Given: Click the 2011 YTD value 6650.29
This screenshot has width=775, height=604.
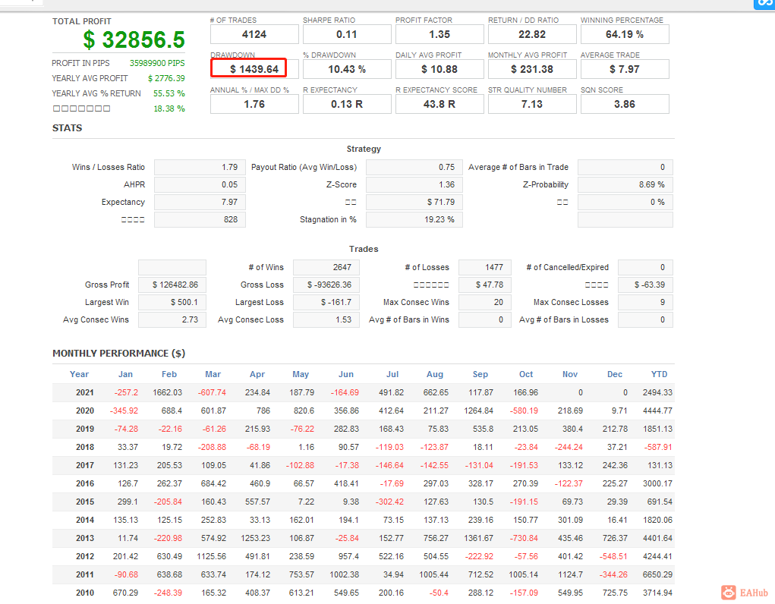Looking at the screenshot, I should [x=657, y=574].
